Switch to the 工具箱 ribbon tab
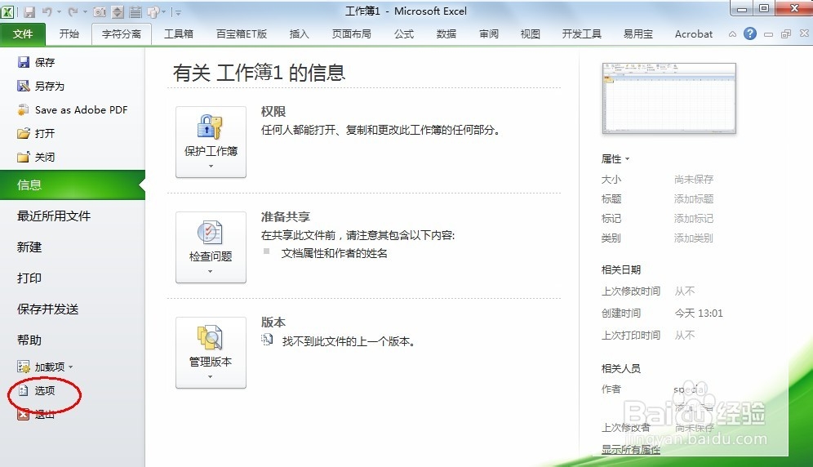 click(179, 33)
